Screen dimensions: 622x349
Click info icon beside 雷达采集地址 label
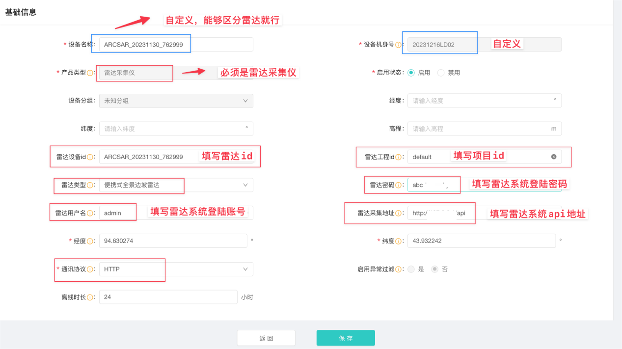[x=399, y=213]
